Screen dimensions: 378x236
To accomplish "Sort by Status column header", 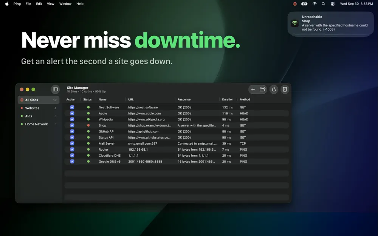I will pos(87,99).
